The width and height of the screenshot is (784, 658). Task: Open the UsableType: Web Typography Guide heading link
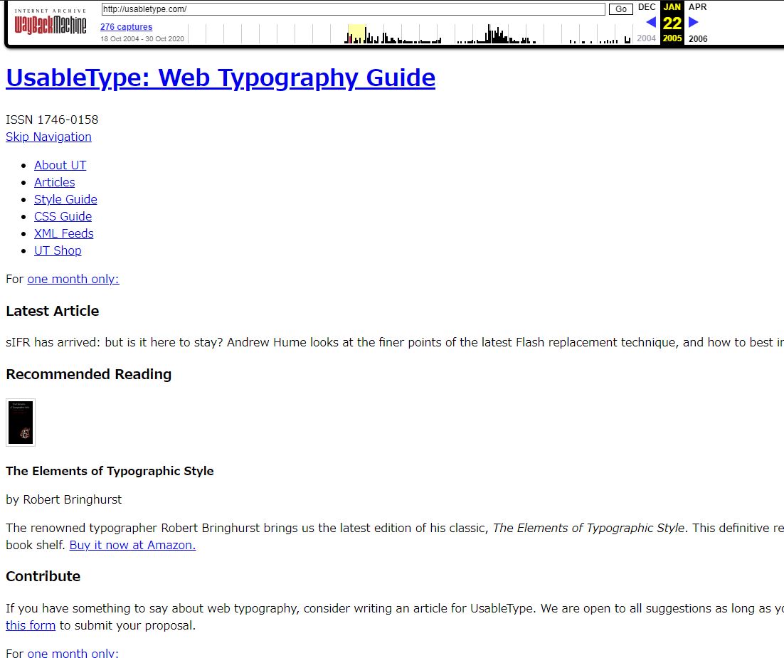coord(221,78)
